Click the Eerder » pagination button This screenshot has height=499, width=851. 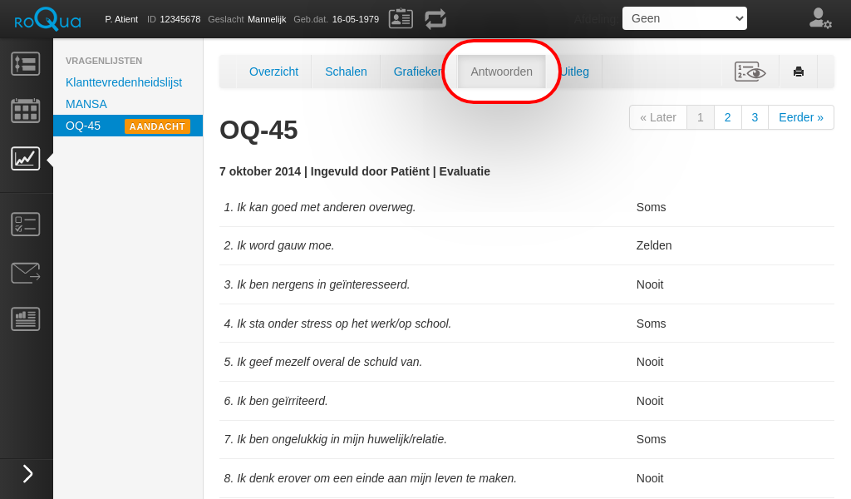(801, 117)
